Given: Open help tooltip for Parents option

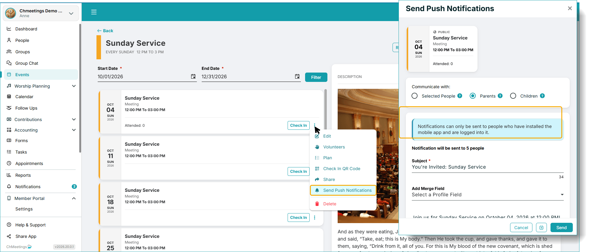Looking at the screenshot, I should [x=500, y=96].
